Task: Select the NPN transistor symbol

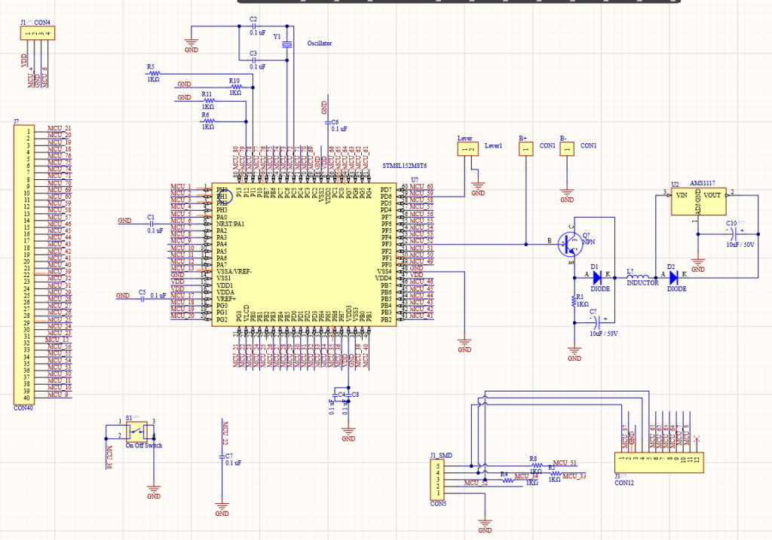Action: coord(570,244)
